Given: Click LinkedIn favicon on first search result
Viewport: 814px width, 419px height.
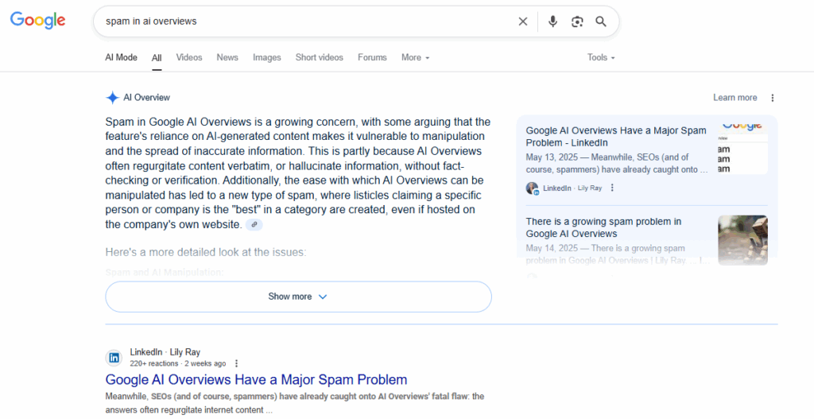Looking at the screenshot, I should pyautogui.click(x=114, y=358).
